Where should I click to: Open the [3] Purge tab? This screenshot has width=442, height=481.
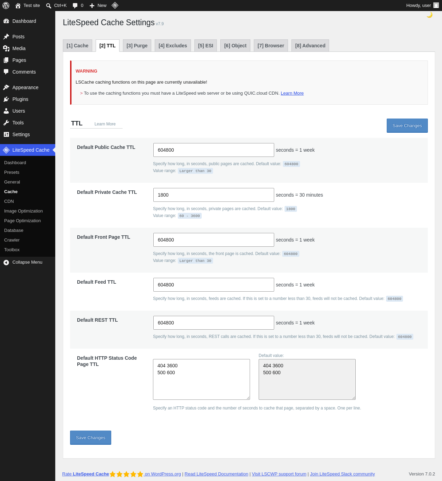tap(137, 46)
